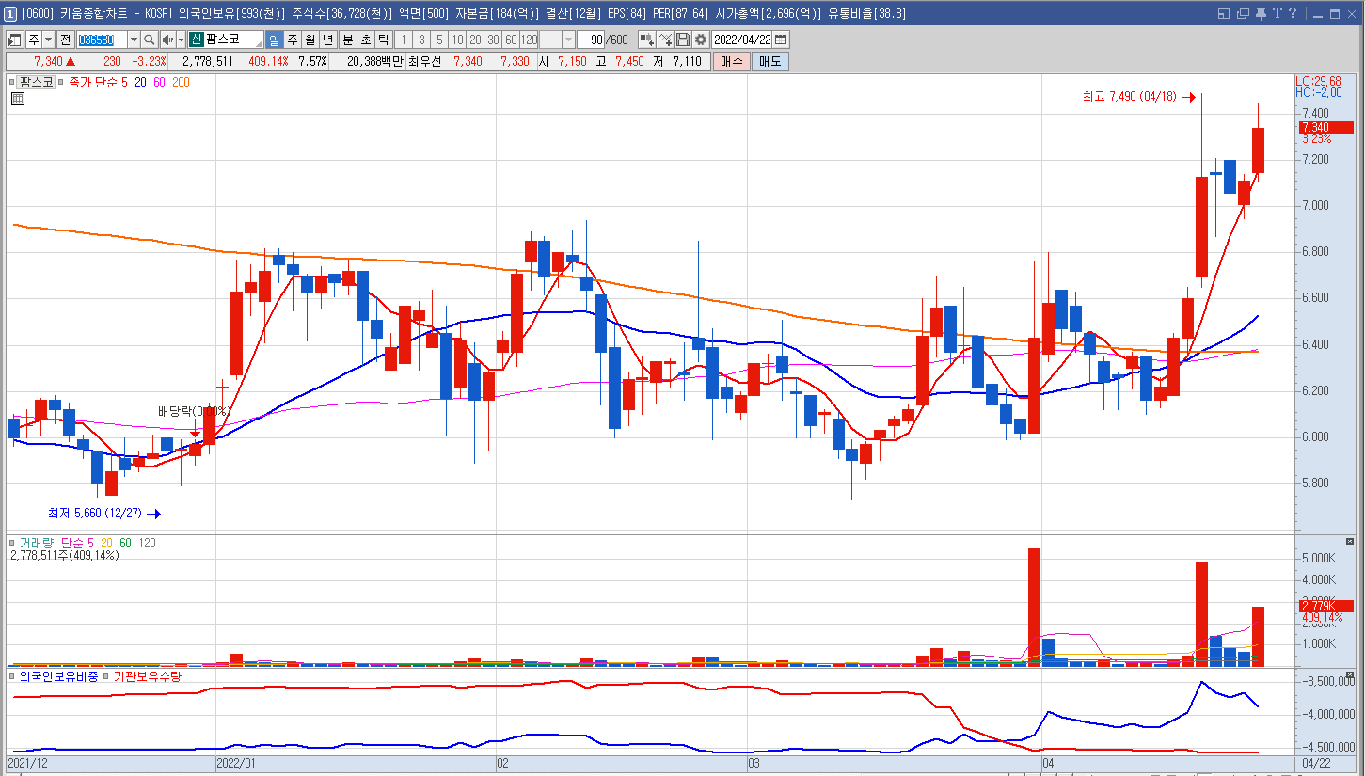Click the floppy disk save chart icon
Image resolution: width=1365 pixels, height=776 pixels.
pyautogui.click(x=683, y=40)
